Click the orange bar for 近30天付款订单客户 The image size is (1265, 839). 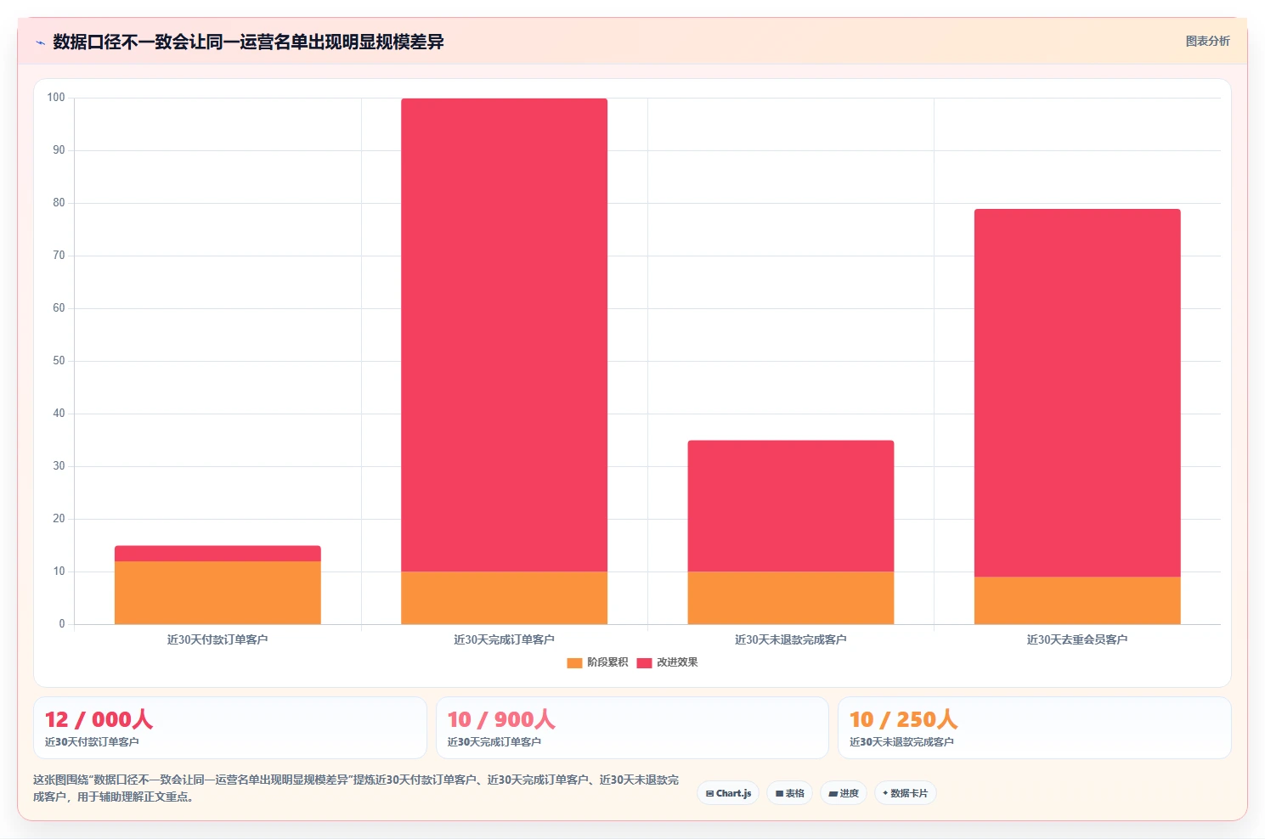217,593
